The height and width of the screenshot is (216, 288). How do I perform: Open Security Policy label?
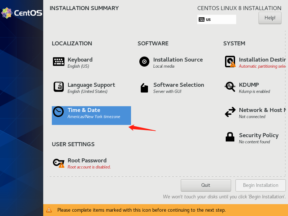(259, 135)
